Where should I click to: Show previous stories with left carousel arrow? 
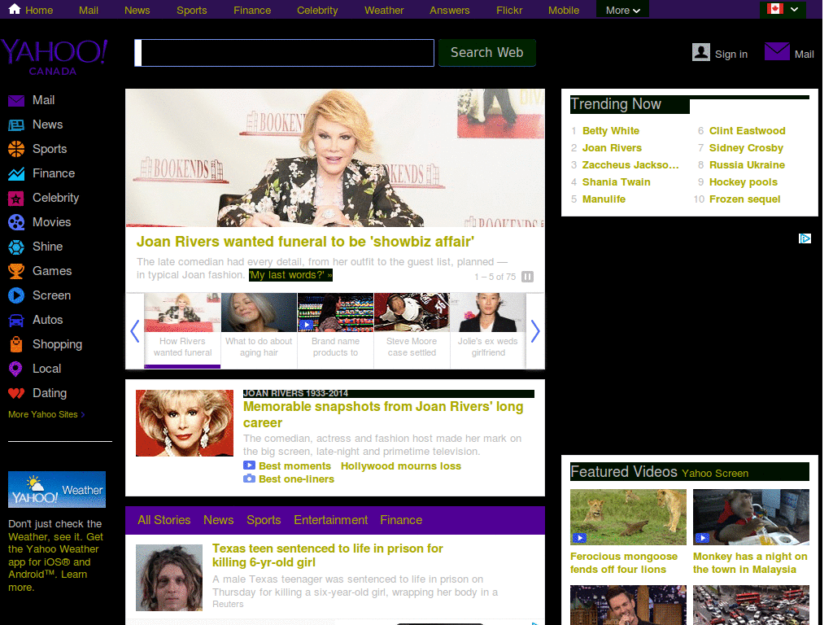135,331
